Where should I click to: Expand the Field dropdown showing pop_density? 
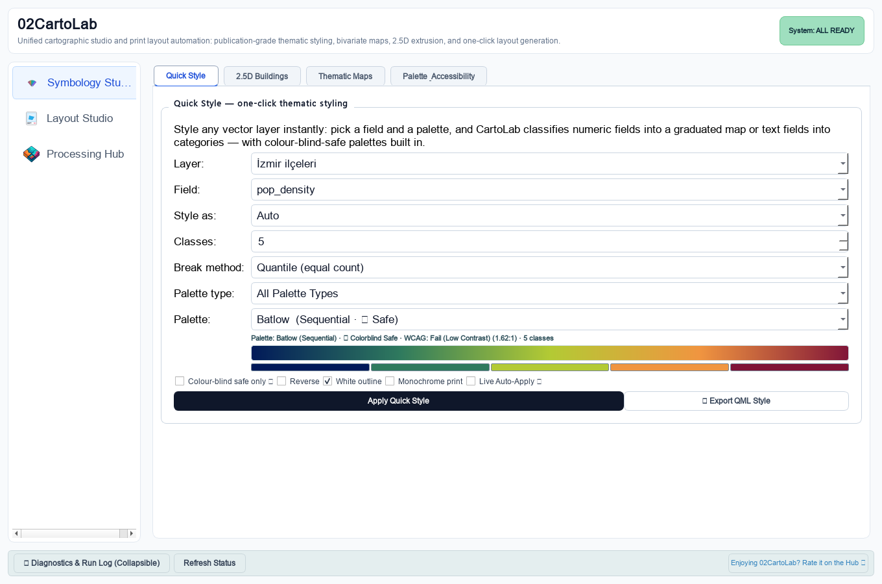(x=549, y=189)
